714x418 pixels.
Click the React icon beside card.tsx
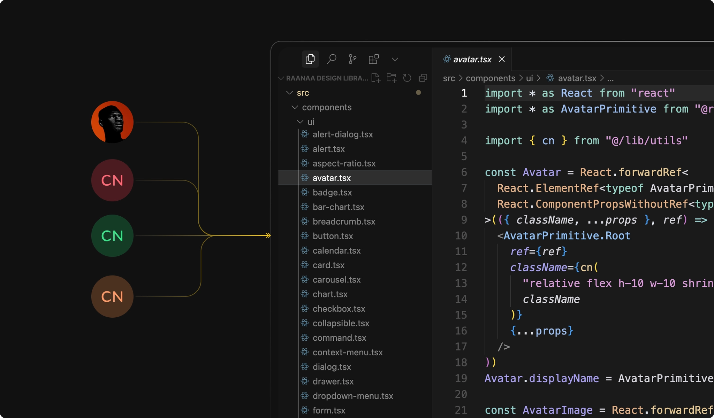[x=305, y=265]
